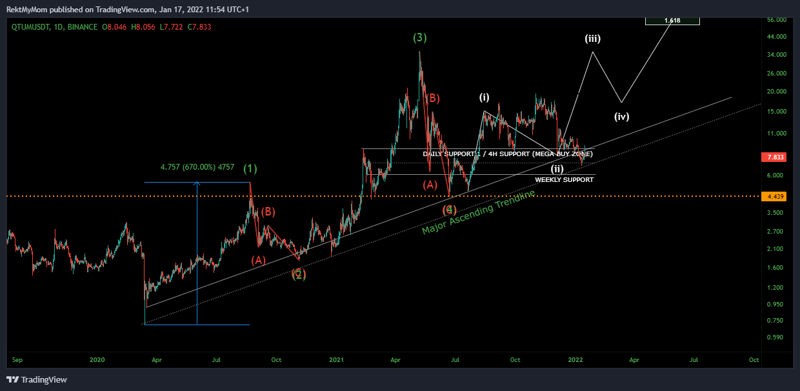Image resolution: width=800 pixels, height=391 pixels.
Task: Click the Sep label on the time axis
Action: pyautogui.click(x=17, y=359)
